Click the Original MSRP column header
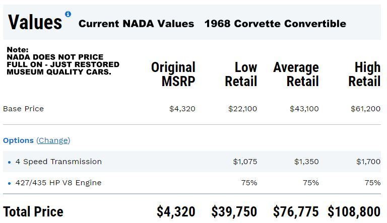This screenshot has width=387, height=223. (x=173, y=75)
